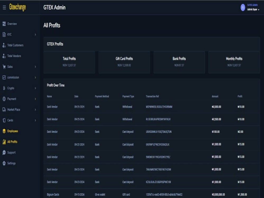Click the KYC document icon
This screenshot has height=198, width=264.
(4, 35)
